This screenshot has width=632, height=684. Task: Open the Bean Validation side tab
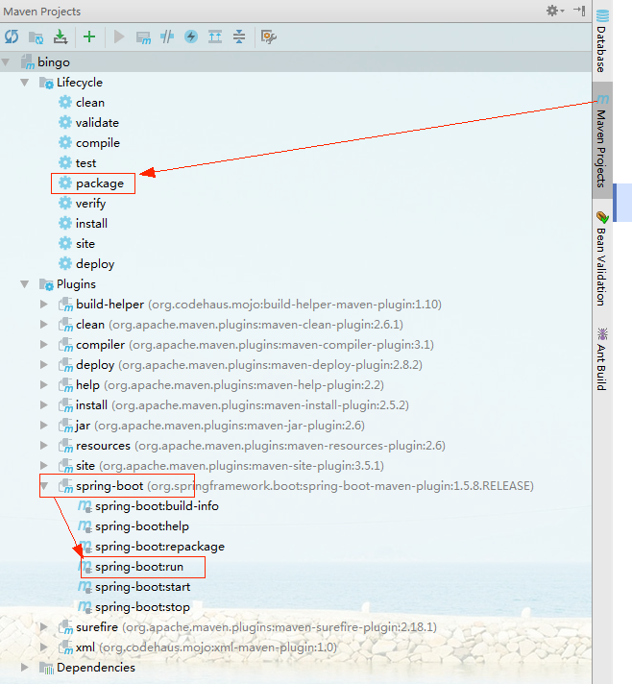[x=602, y=258]
